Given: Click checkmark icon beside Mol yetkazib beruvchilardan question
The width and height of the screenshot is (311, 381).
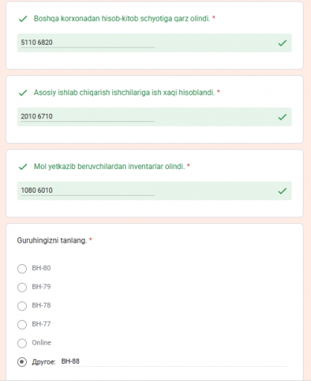Looking at the screenshot, I should pos(23,167).
